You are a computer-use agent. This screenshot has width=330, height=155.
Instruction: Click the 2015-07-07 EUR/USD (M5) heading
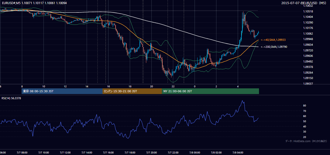pyautogui.click(x=304, y=3)
